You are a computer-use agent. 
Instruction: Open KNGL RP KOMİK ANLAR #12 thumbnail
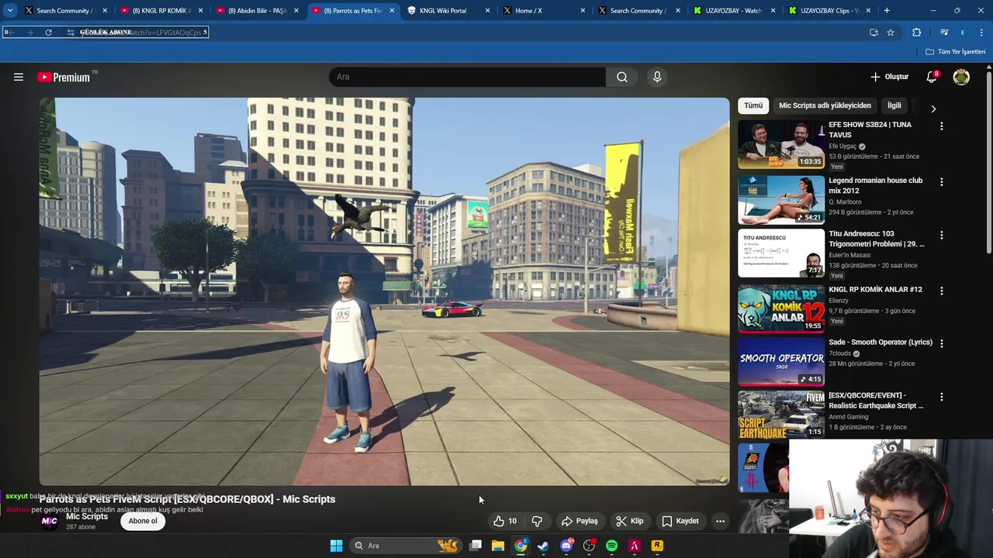781,308
